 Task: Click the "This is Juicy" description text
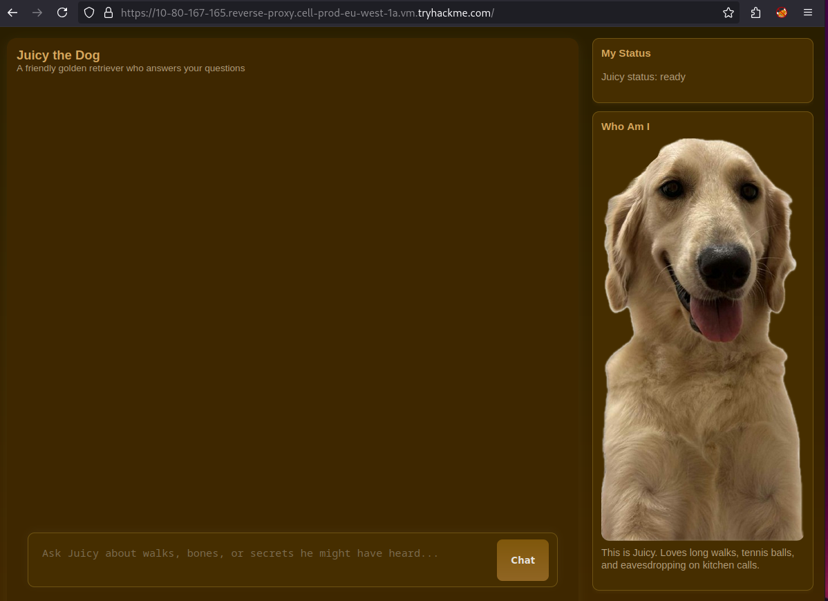coord(697,559)
